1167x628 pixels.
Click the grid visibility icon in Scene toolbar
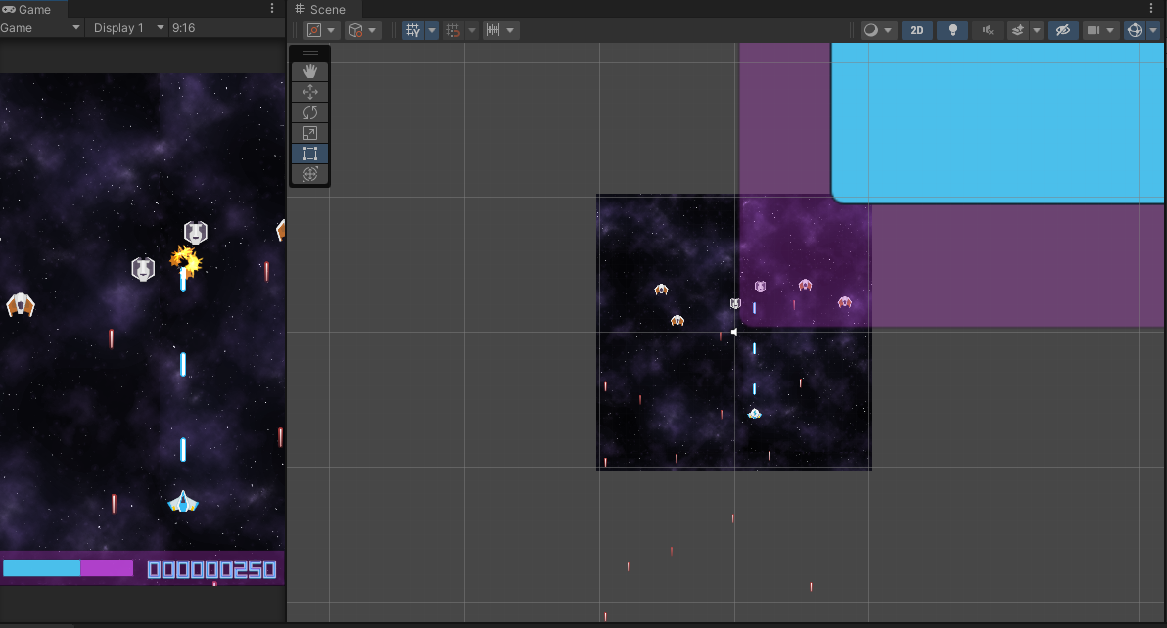pyautogui.click(x=414, y=29)
